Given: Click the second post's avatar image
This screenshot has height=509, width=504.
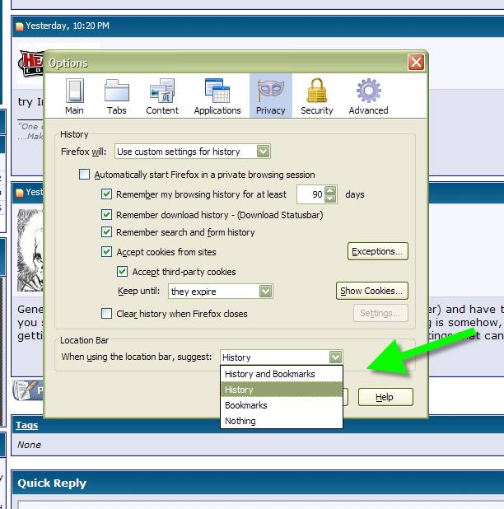Looking at the screenshot, I should (x=30, y=250).
